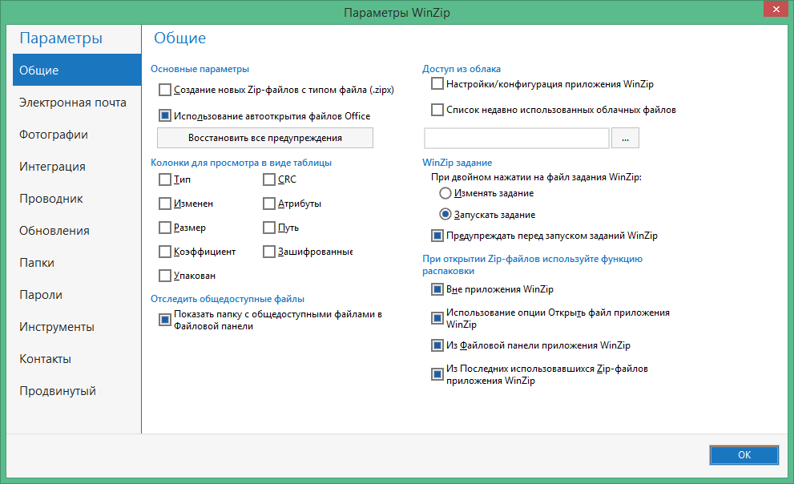Open Контакты settings

point(76,358)
